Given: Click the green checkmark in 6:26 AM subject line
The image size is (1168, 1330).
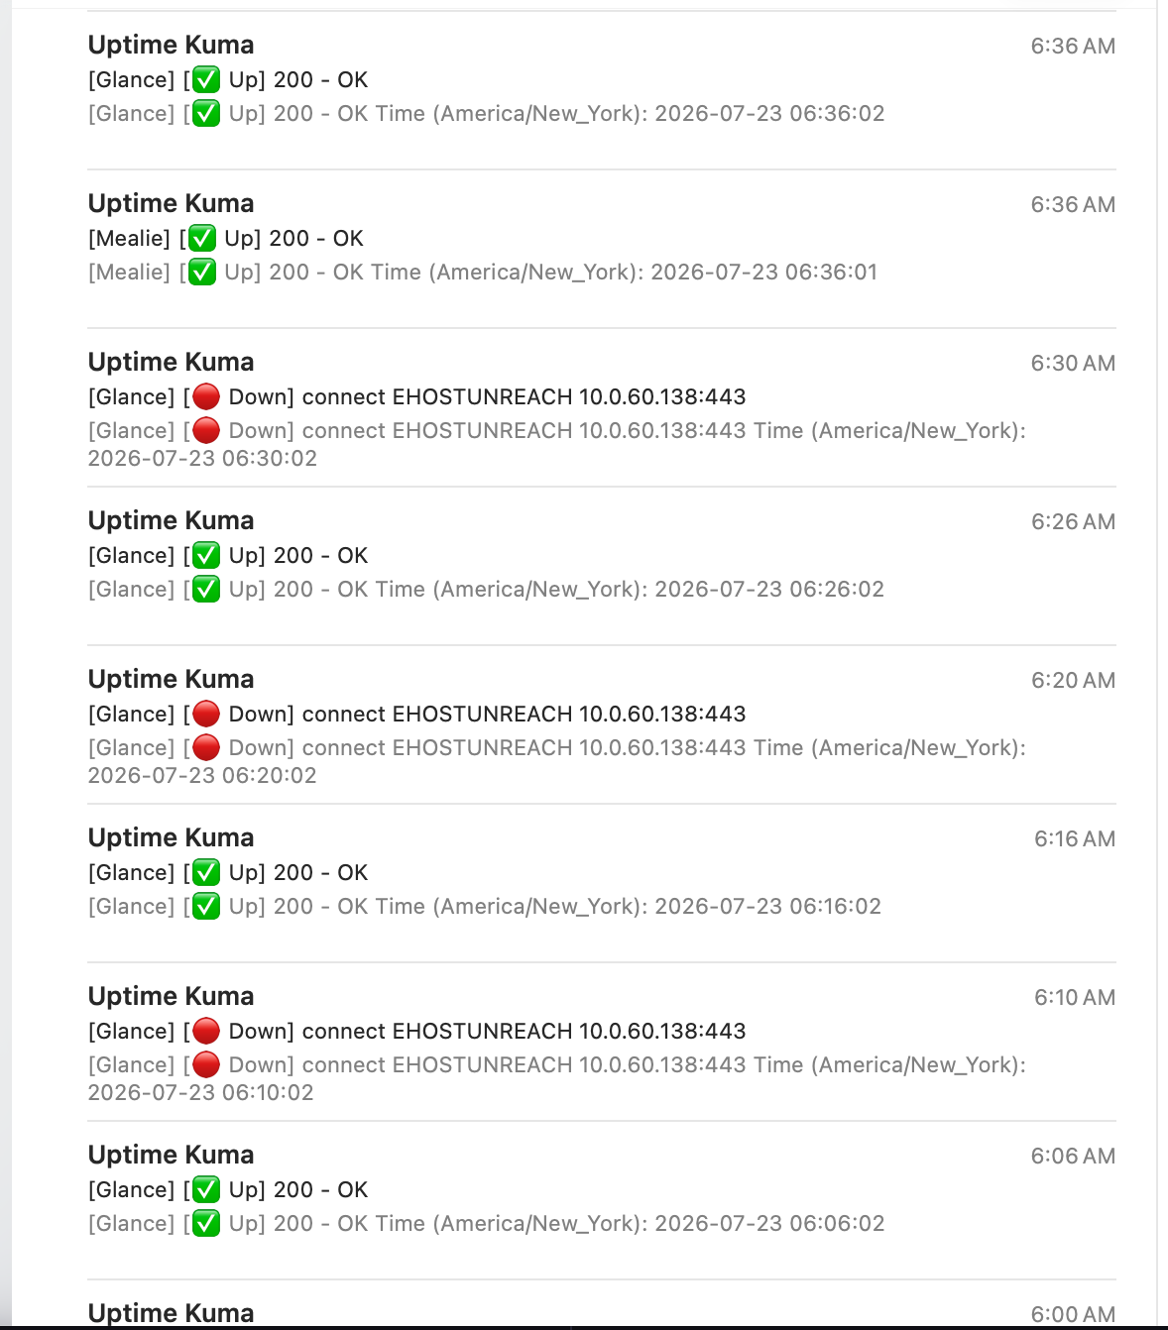Looking at the screenshot, I should (x=206, y=555).
